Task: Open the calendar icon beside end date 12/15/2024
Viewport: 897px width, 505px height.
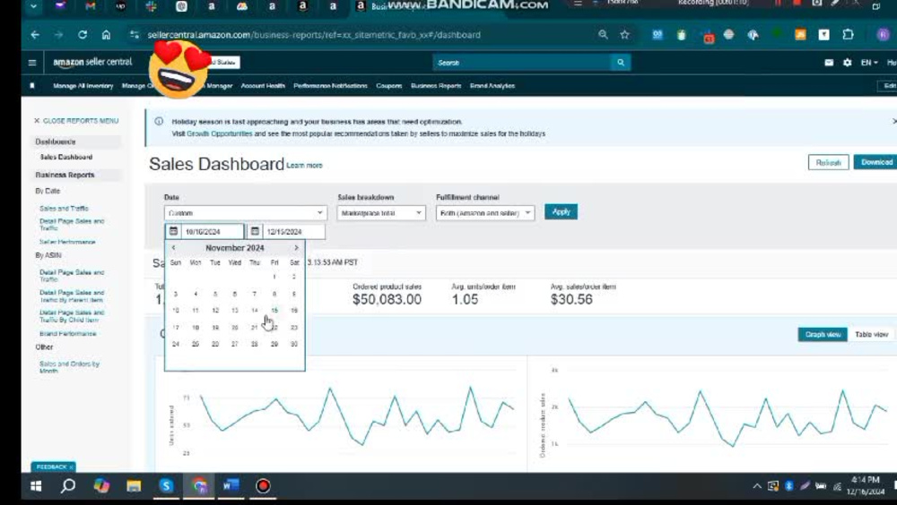Action: pos(255,231)
